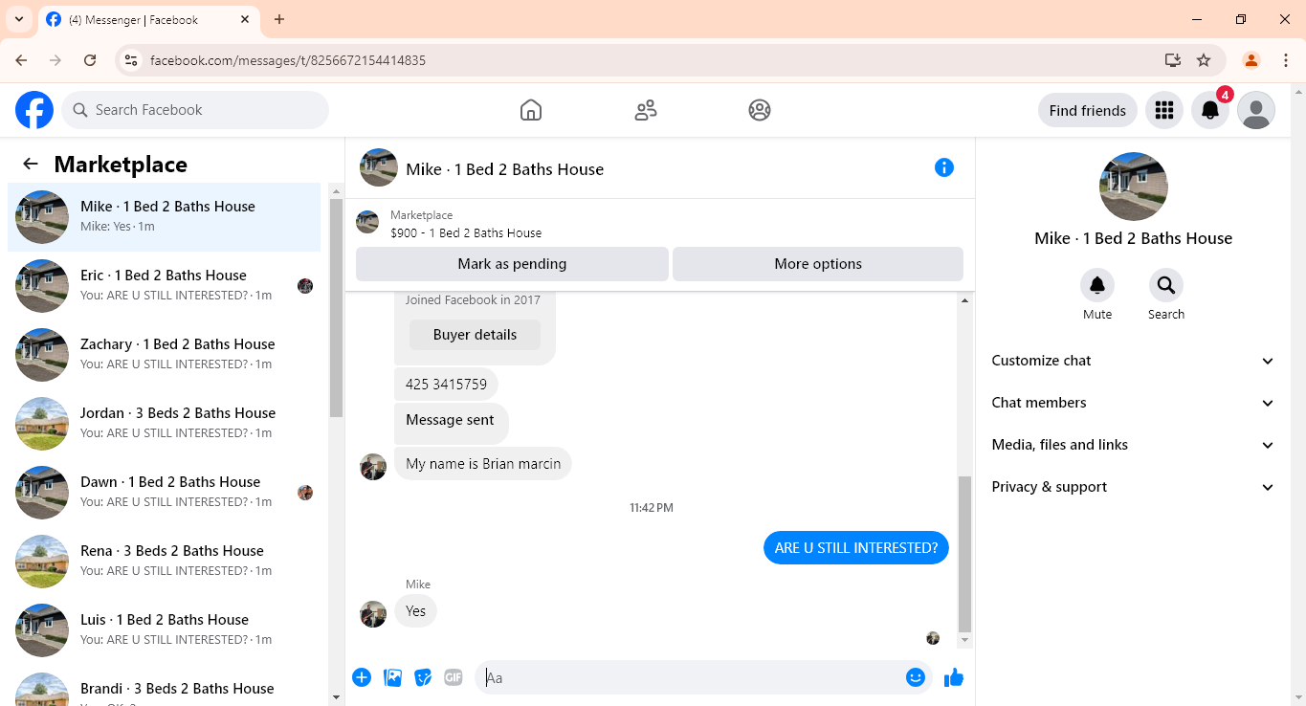Open the Facebook logo home link
The height and width of the screenshot is (706, 1306).
34,110
